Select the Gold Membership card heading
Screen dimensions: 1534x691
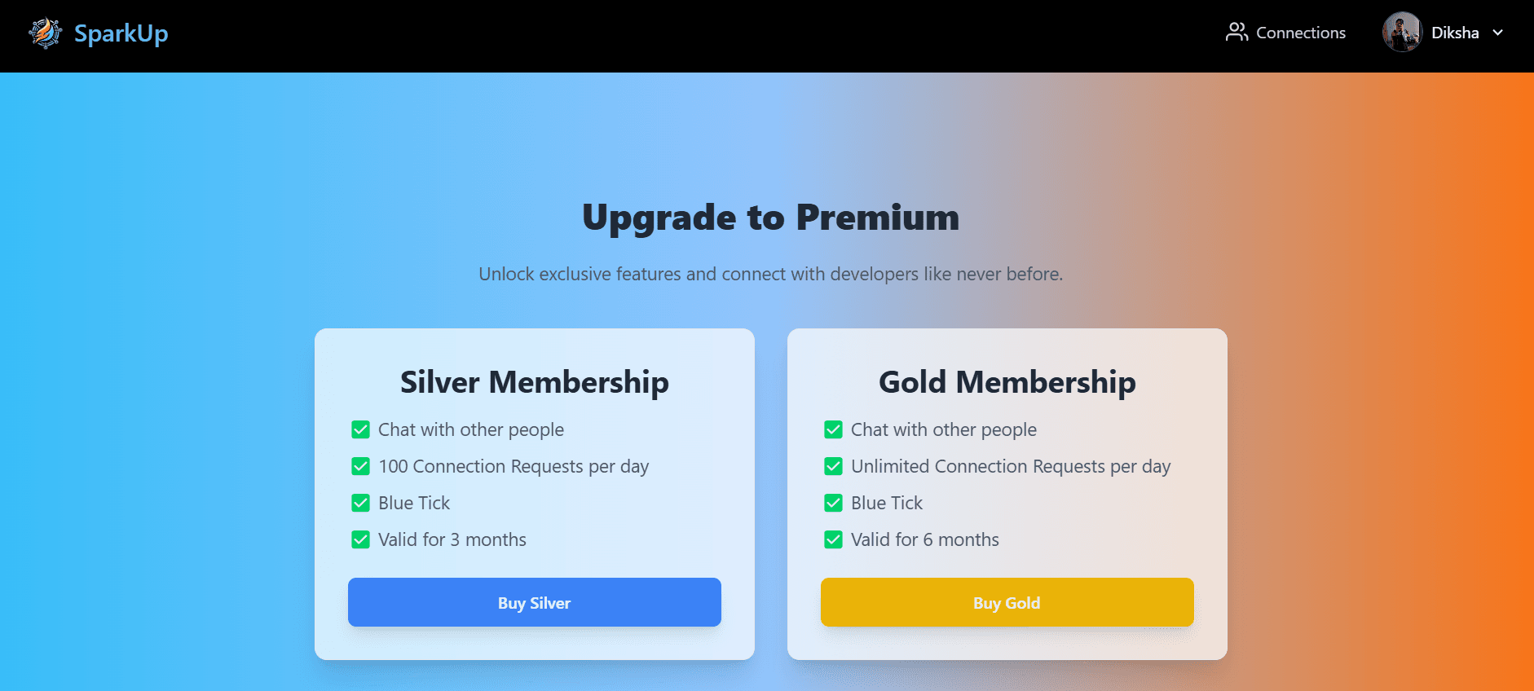(x=1007, y=382)
